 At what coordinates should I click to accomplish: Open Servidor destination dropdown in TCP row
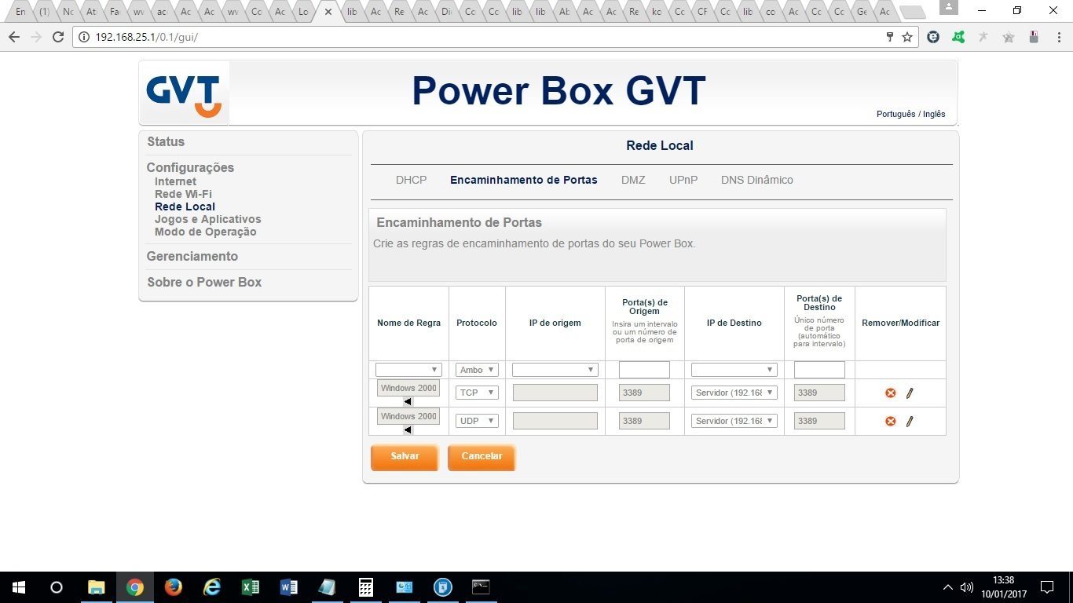click(x=734, y=393)
